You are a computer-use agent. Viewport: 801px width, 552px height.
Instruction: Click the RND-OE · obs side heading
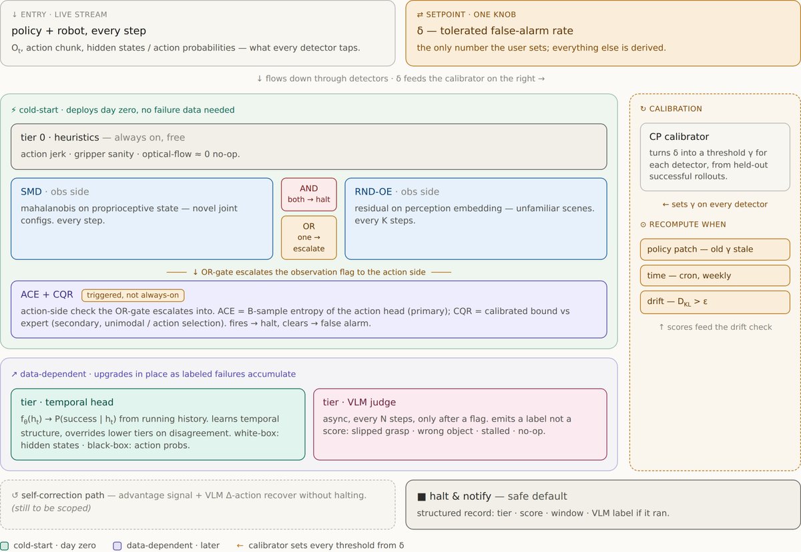tap(397, 192)
